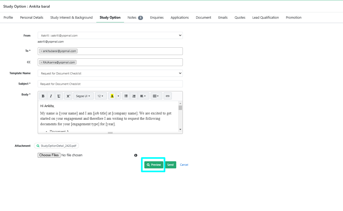Click in the CC recipients field
The width and height of the screenshot is (343, 211).
(110, 62)
